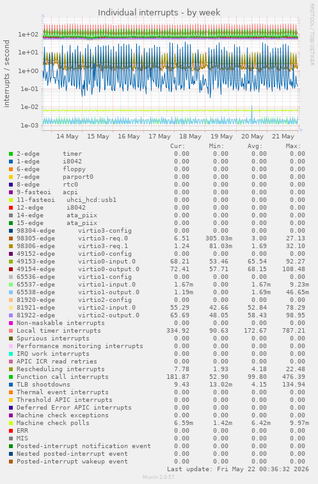Click the blue 1-edge i8042 legend swatch
This screenshot has height=484, width=318.
[11, 162]
